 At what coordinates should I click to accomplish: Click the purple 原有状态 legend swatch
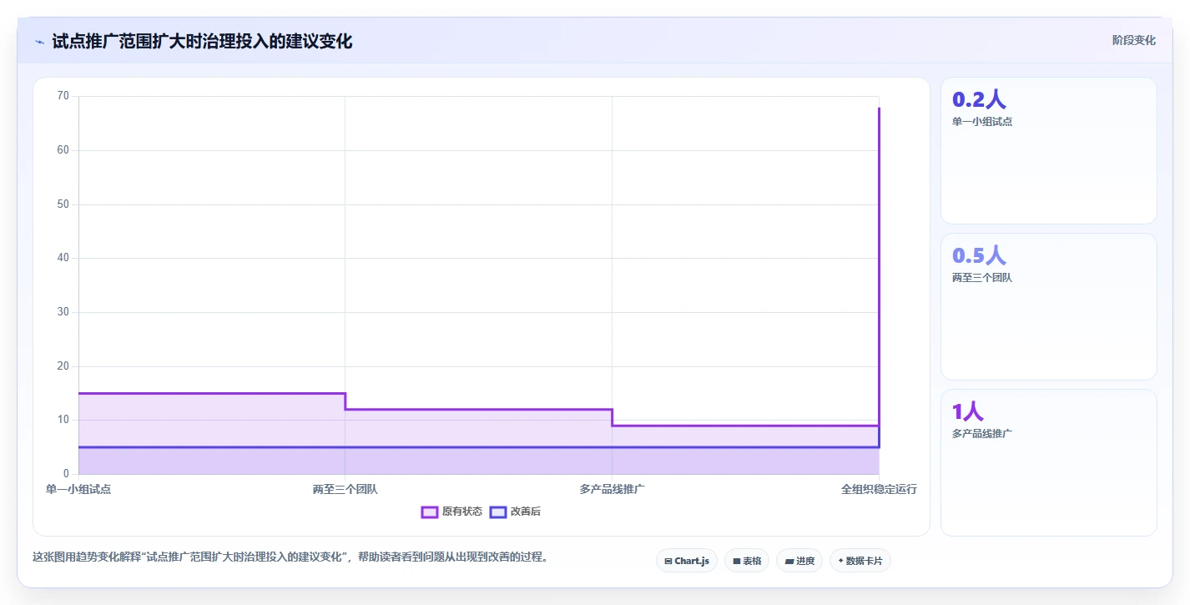coord(430,512)
